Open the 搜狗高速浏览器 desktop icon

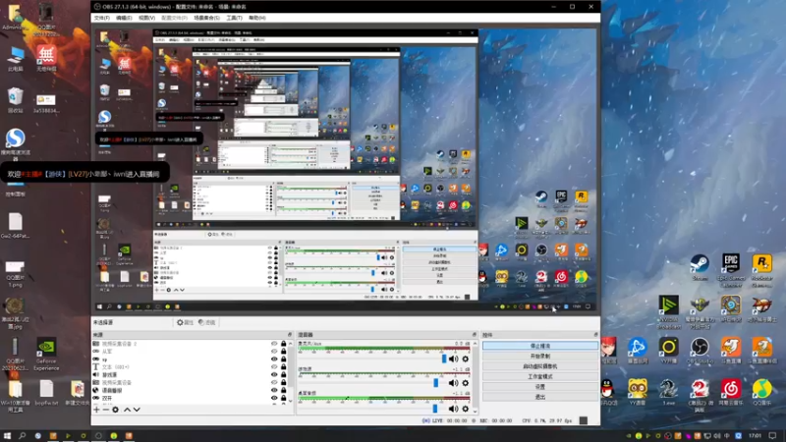click(x=15, y=143)
